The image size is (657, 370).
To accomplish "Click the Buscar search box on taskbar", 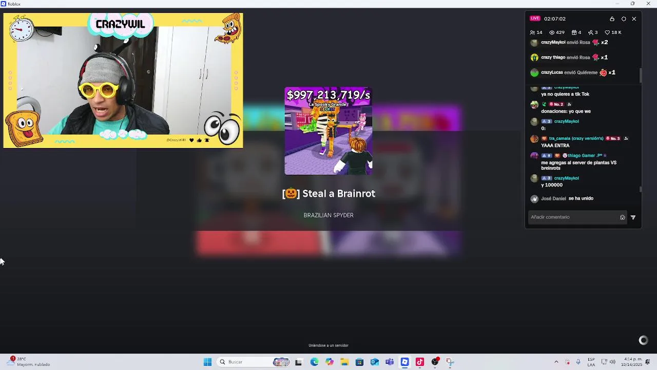I will (254, 362).
